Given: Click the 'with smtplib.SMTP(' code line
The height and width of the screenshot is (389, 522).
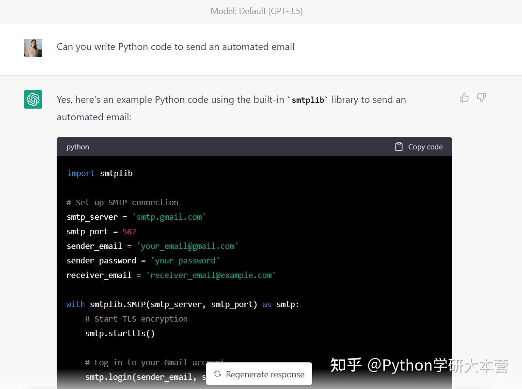Looking at the screenshot, I should click(x=183, y=305).
